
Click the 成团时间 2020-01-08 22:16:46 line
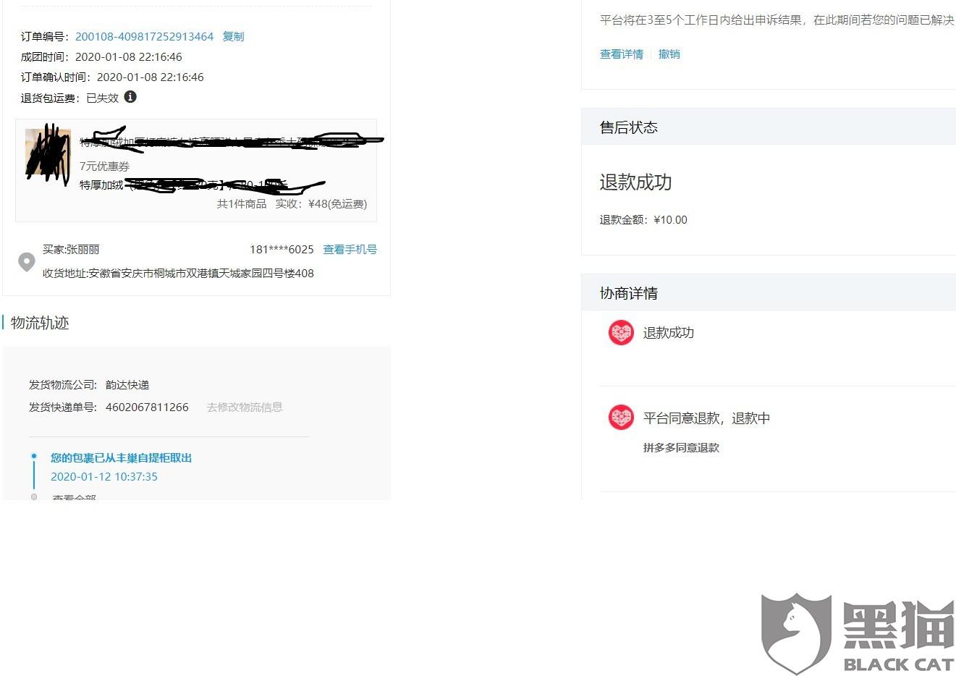pos(101,57)
